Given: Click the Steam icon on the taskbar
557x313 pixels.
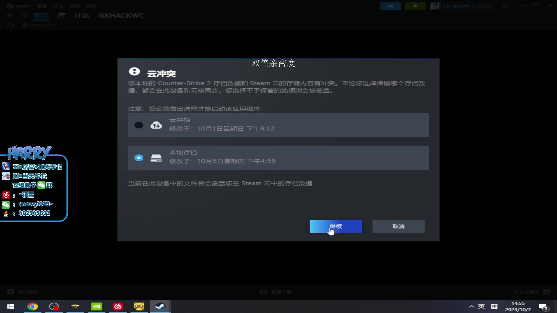Looking at the screenshot, I should click(x=160, y=307).
